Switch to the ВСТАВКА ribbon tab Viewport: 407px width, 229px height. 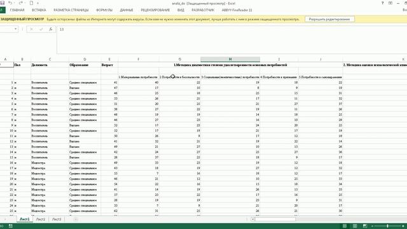click(39, 10)
